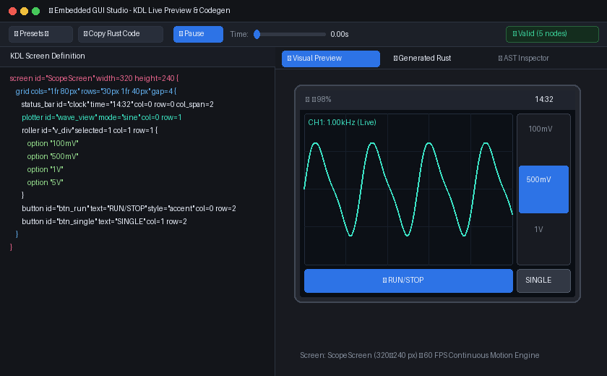The height and width of the screenshot is (376, 607).
Task: Minimize the window with the yellow button
Action: tap(24, 12)
